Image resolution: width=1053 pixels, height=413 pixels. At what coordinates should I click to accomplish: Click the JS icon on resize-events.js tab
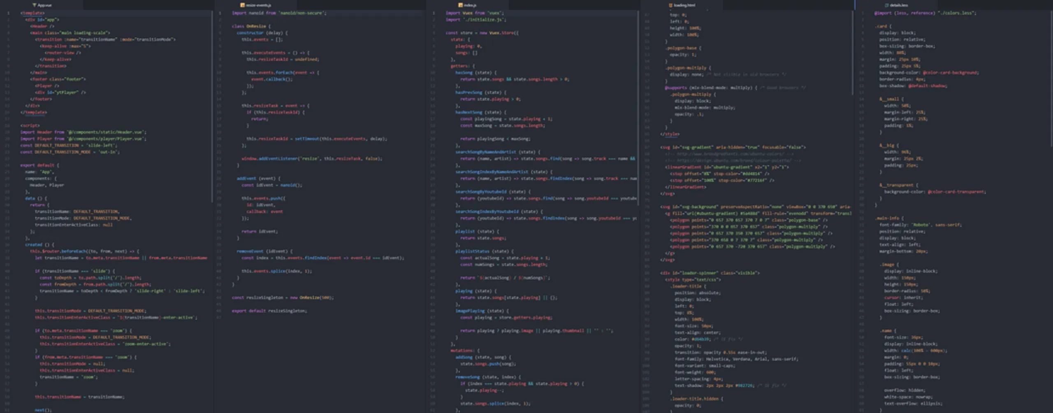click(x=242, y=5)
